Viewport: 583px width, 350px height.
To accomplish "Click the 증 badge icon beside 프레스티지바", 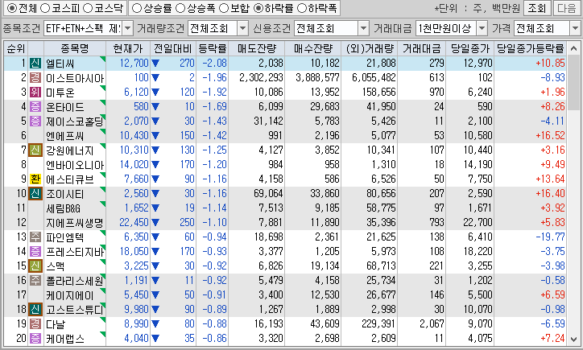I will tap(35, 252).
